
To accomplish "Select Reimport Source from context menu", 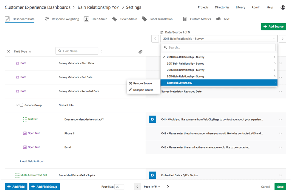I will click(x=143, y=90).
